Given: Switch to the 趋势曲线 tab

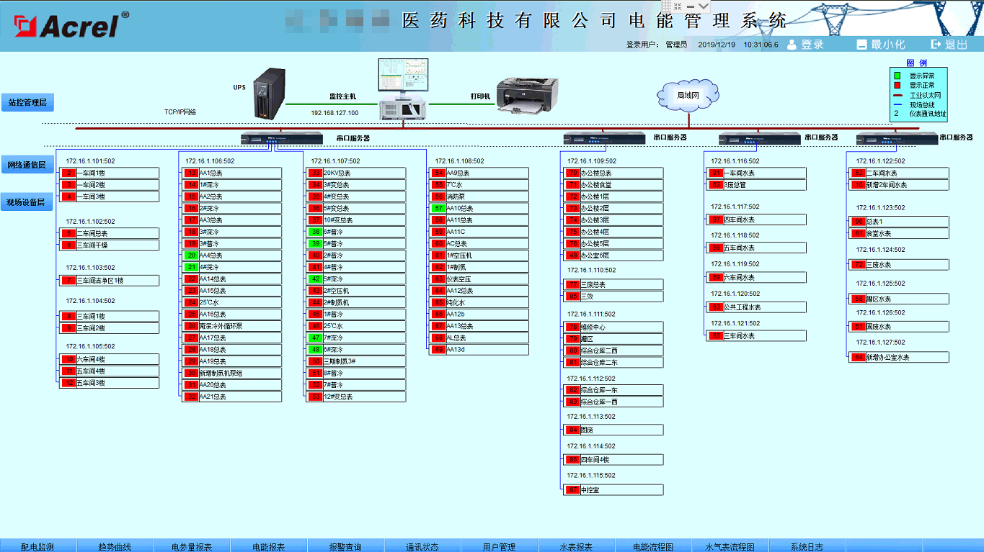Looking at the screenshot, I should pos(115,546).
